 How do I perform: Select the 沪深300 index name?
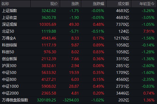[9, 66]
